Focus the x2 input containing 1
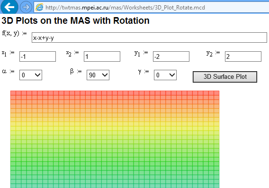The height and width of the screenshot is (188, 269). coord(102,56)
